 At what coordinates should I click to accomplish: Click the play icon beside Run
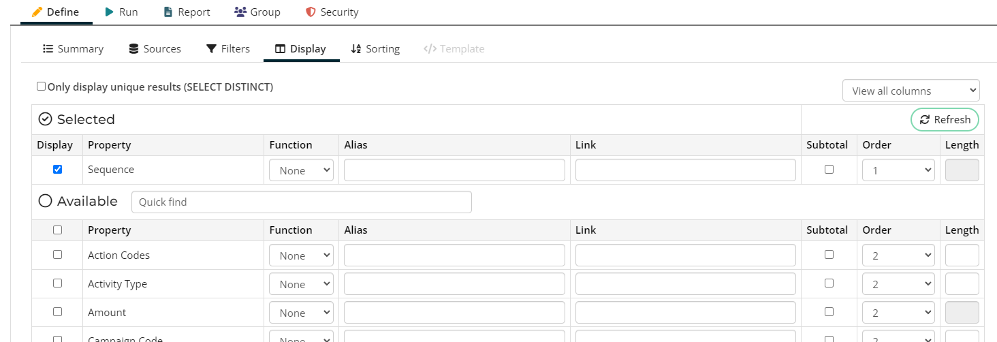(109, 12)
